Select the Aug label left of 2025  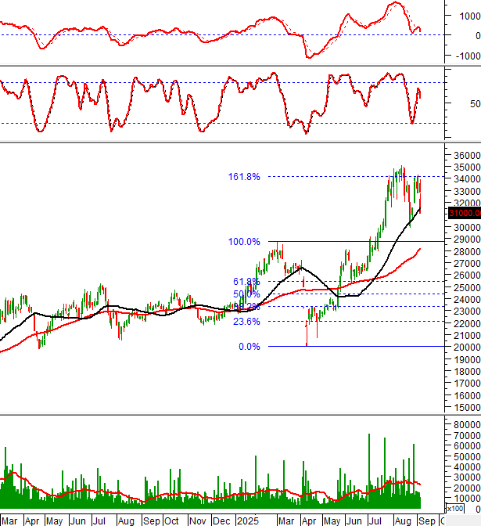click(125, 521)
